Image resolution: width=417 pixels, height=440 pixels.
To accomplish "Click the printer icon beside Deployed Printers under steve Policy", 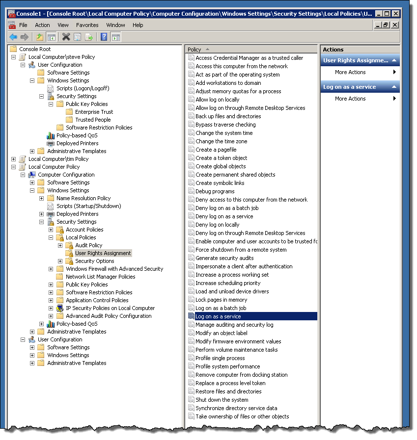I will (x=51, y=143).
